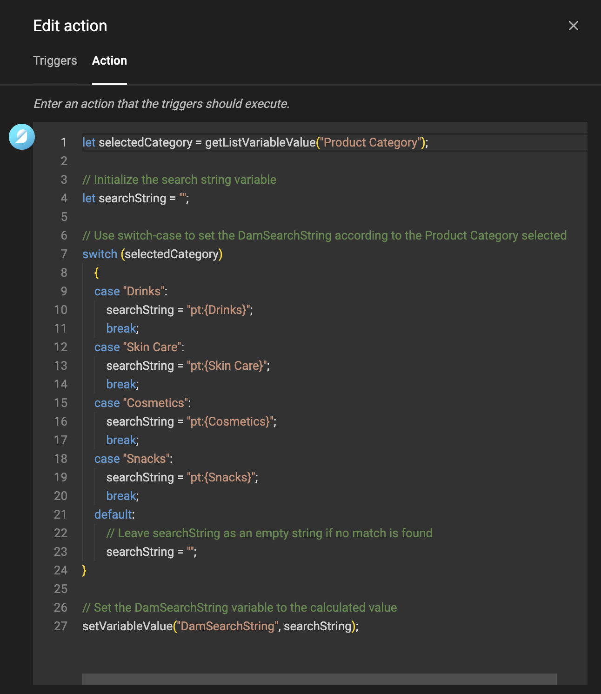Click the 'switch (selectedCategory)' line

(152, 254)
